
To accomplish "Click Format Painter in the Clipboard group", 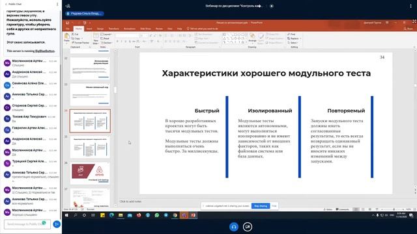I will 80,43.
